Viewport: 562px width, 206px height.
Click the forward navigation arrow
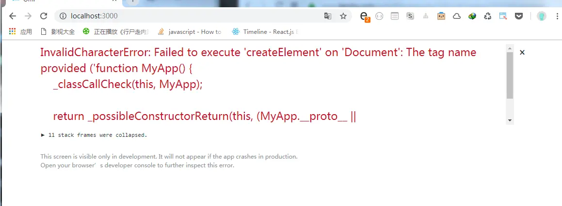(28, 16)
